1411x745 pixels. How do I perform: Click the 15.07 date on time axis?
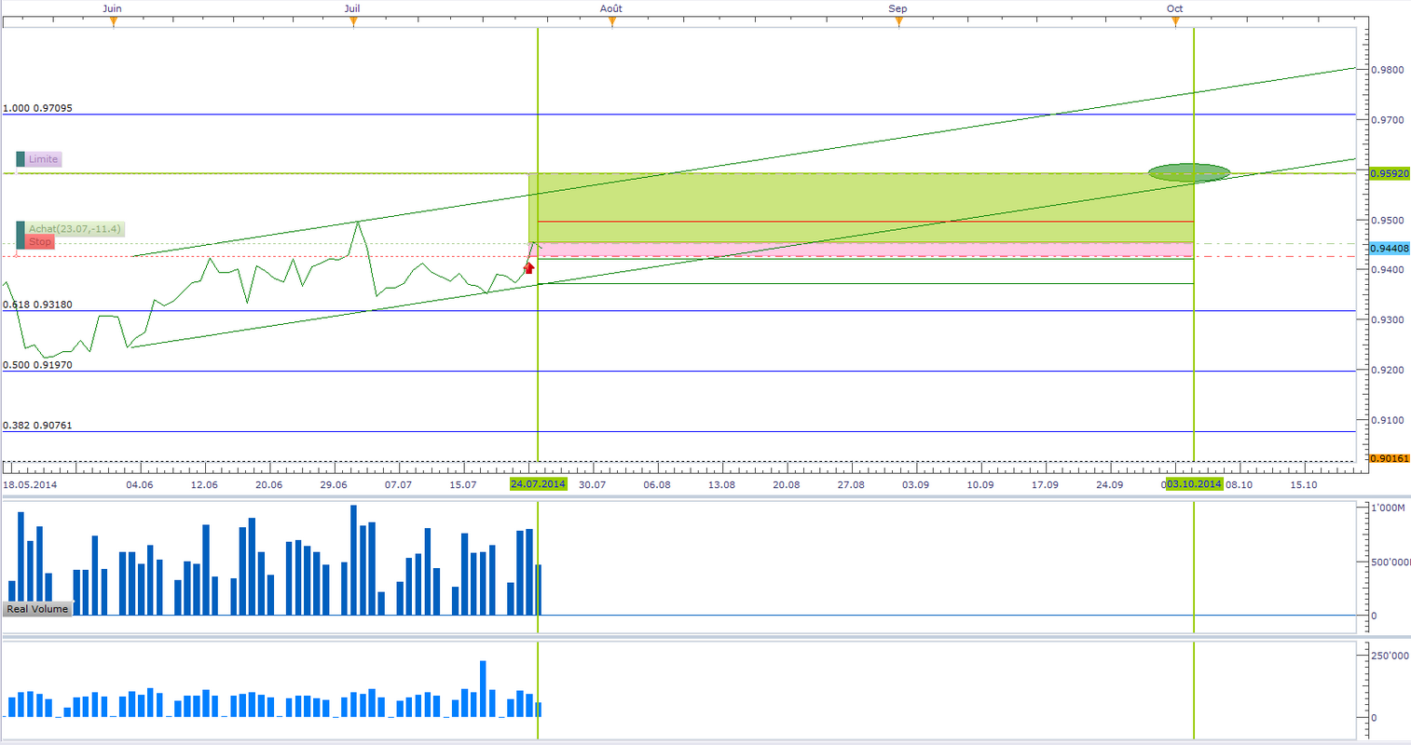[463, 484]
